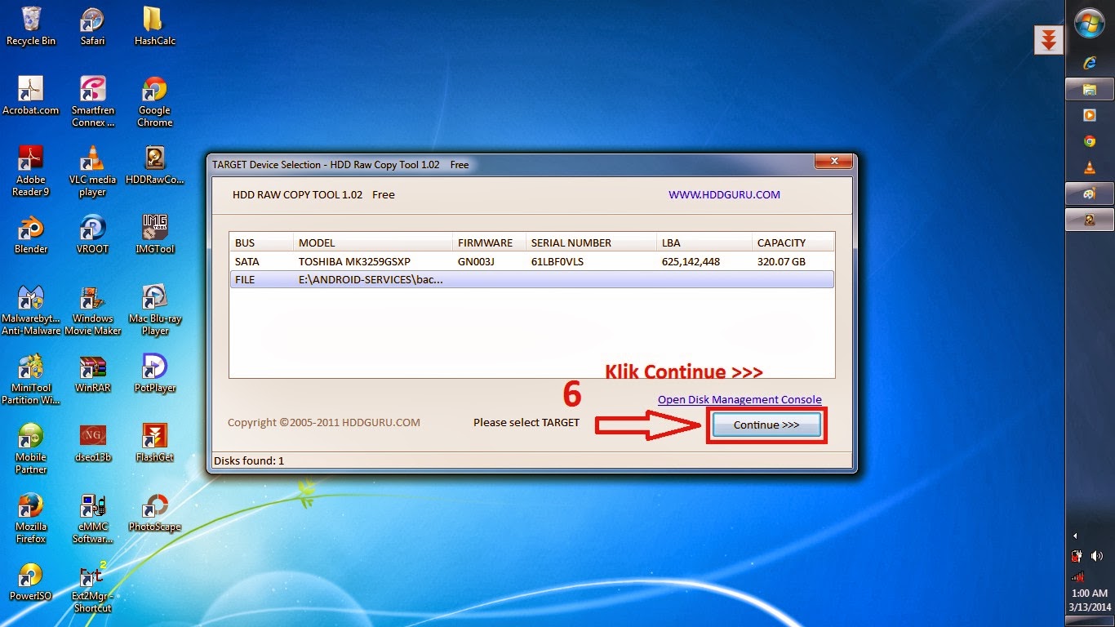Select the SATA TOSHIBA MK3259GSXP disk row
The height and width of the screenshot is (627, 1115).
tap(531, 262)
